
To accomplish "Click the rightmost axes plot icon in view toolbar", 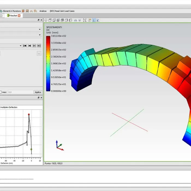I will pyautogui.click(x=98, y=20).
